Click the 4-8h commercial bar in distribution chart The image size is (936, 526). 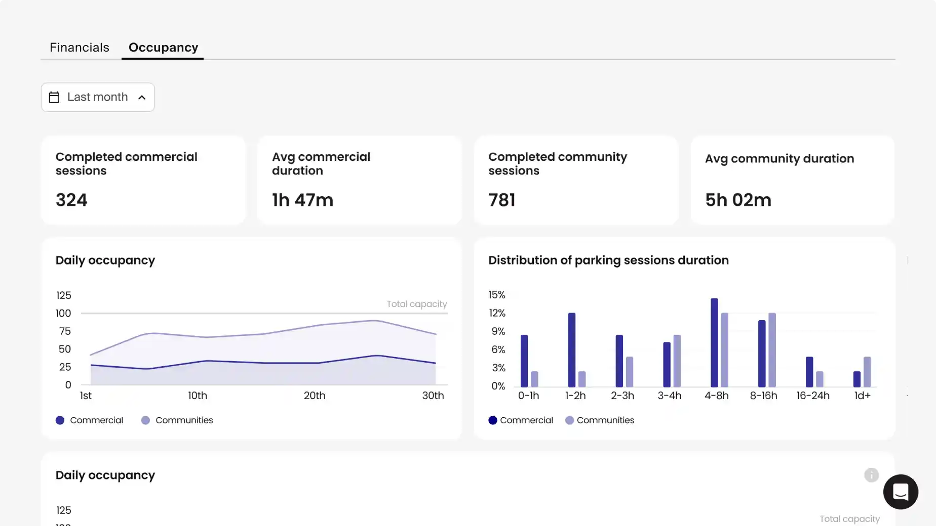pyautogui.click(x=714, y=342)
